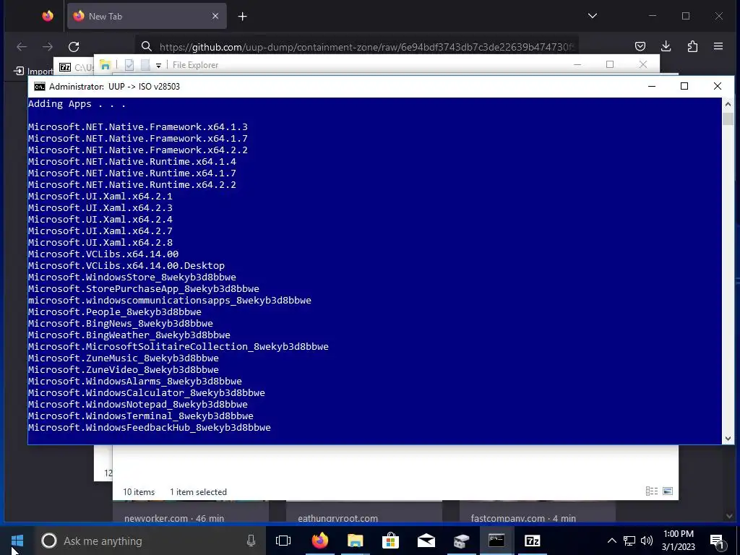The height and width of the screenshot is (555, 740).
Task: Open the fastcompany.com story card
Action: [538, 512]
